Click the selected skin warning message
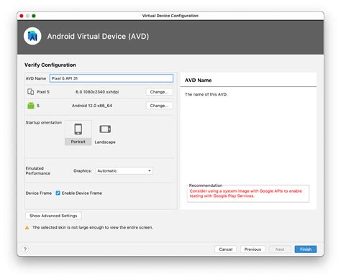Viewport: 341px width, 279px height. [x=93, y=227]
